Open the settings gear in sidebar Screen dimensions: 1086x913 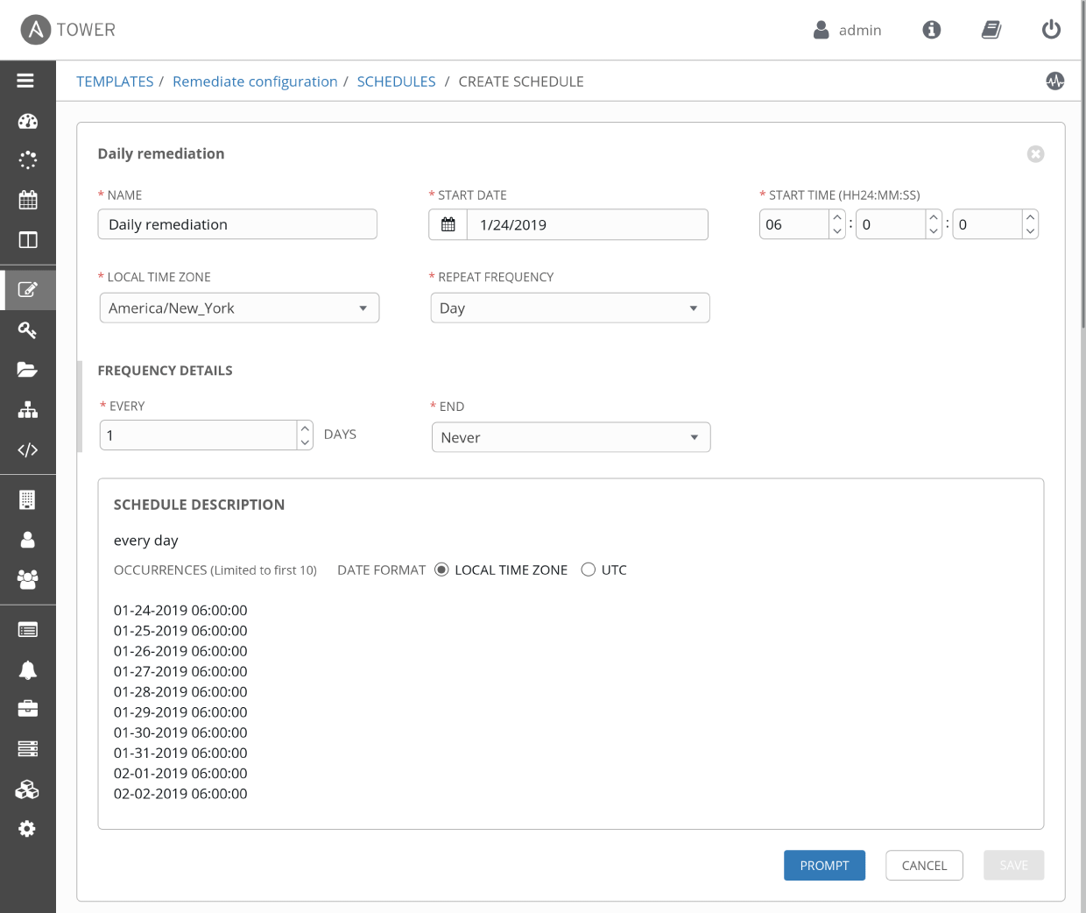click(x=28, y=829)
